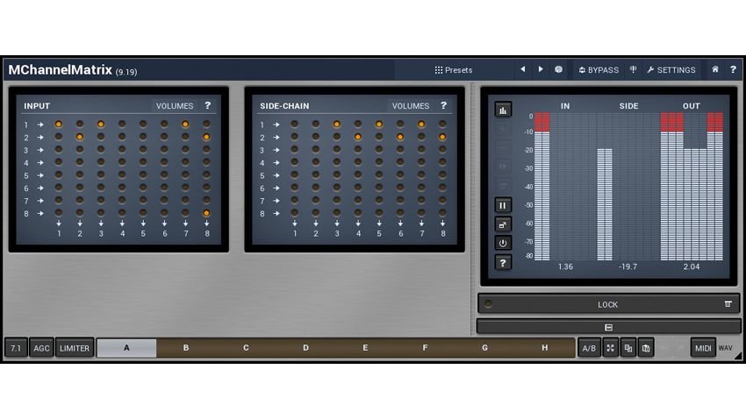Viewport: 746px width, 419px height.
Task: Click the meter bar-chart mode icon
Action: 503,110
